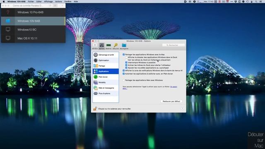Screen dimensions: 265x149
Task: Open the Apple menu
Action: click(x=4, y=2)
